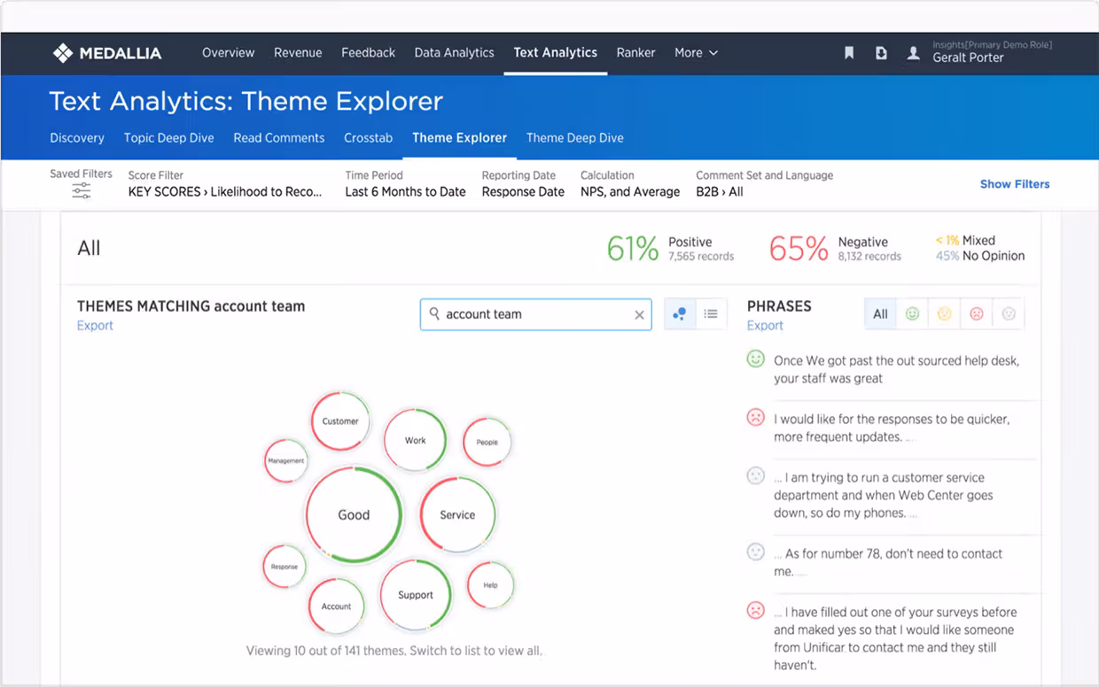Click the 65% Negative records stat
The width and height of the screenshot is (1099, 687).
point(835,249)
